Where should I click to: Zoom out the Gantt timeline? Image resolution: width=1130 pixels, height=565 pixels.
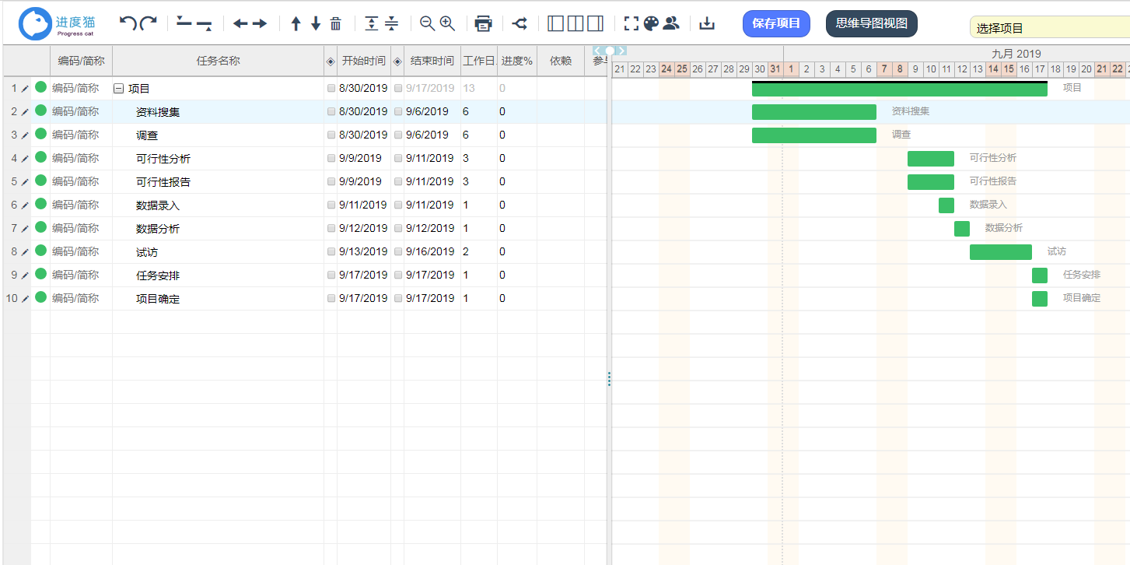click(x=427, y=23)
